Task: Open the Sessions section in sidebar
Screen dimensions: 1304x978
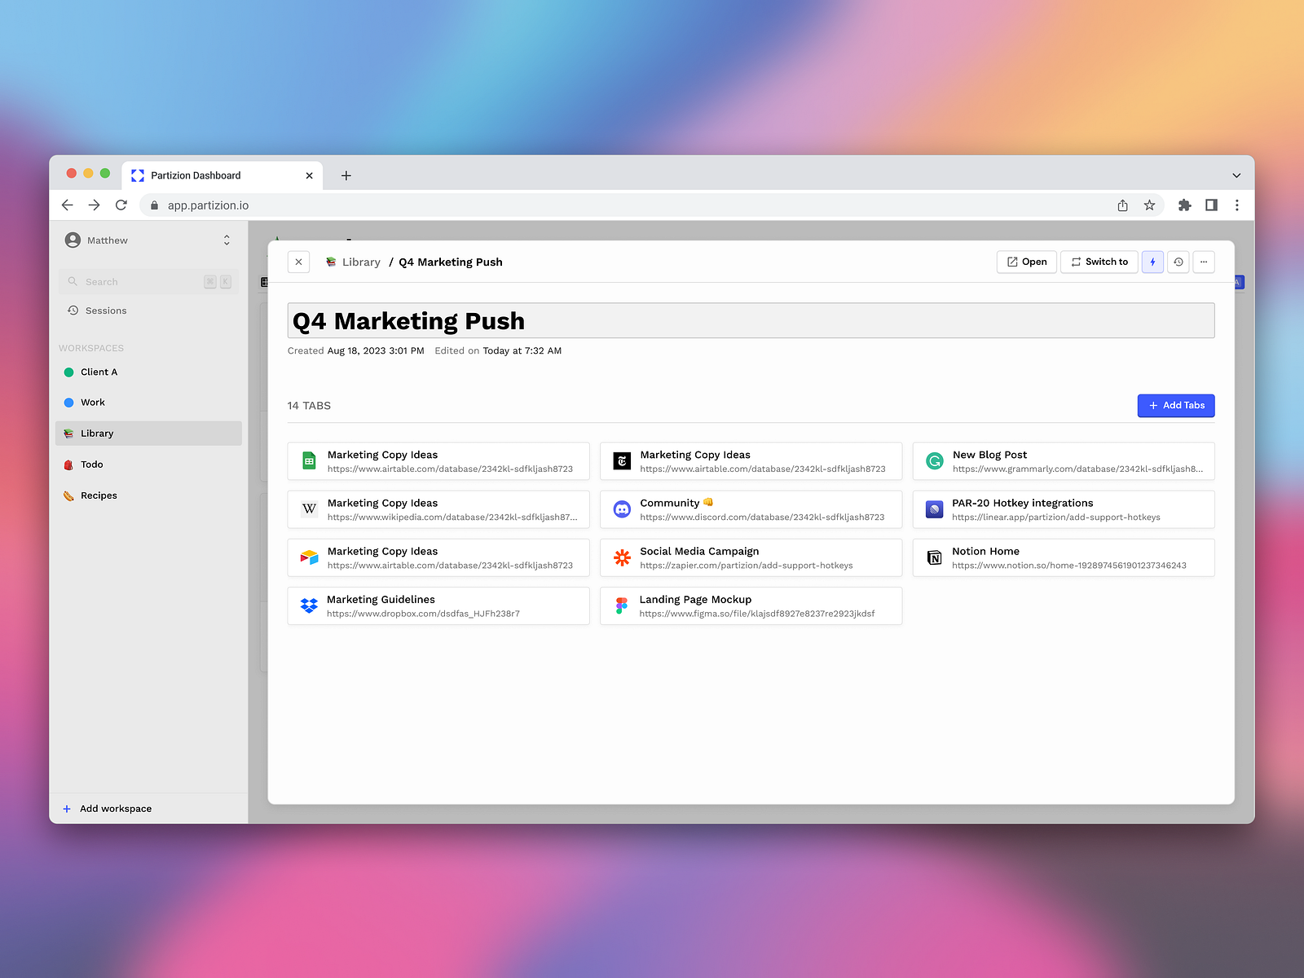Action: [x=106, y=311]
